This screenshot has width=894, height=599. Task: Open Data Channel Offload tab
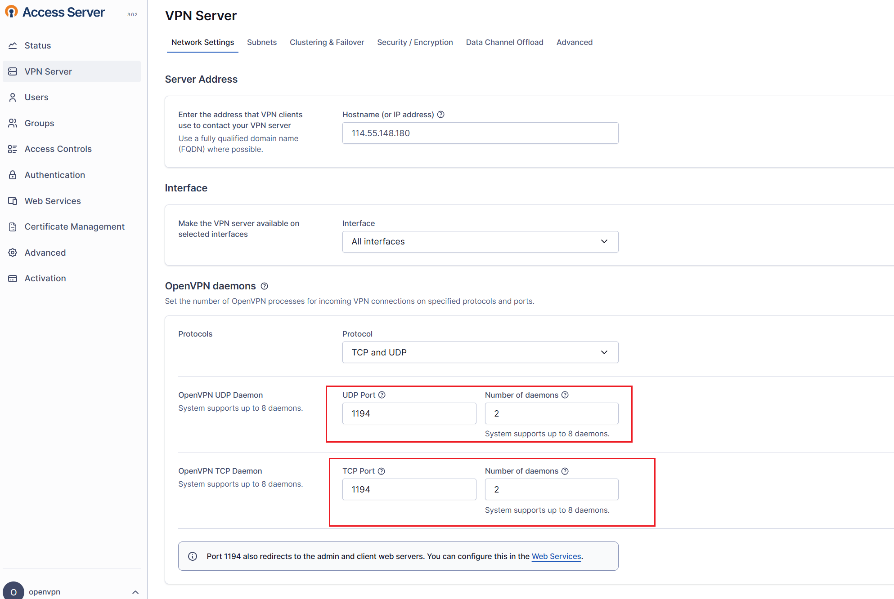pos(504,42)
